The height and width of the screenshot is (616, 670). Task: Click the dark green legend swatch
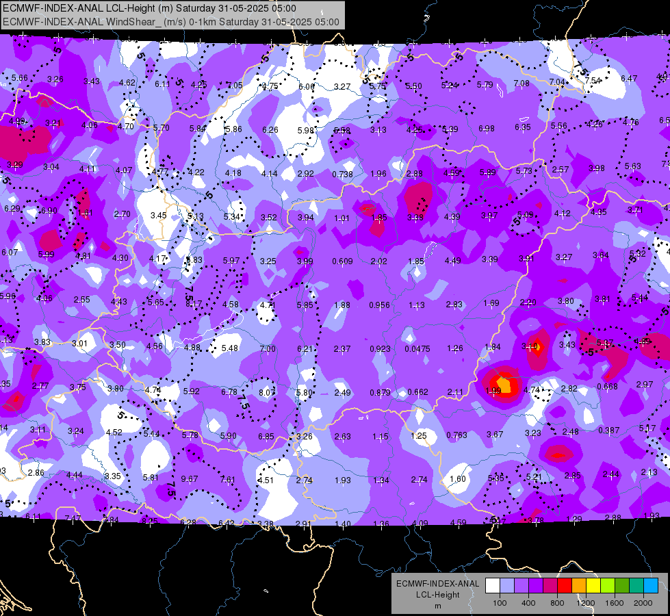[x=621, y=586]
